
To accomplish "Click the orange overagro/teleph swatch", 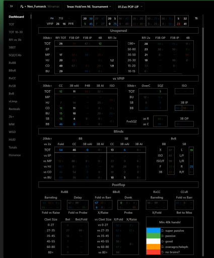I will click(154, 246).
